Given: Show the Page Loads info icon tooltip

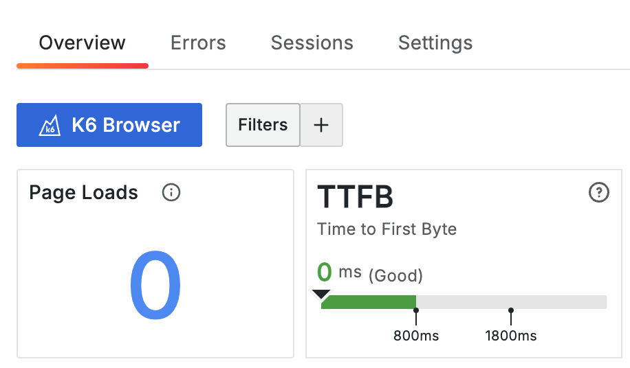Looking at the screenshot, I should click(171, 193).
